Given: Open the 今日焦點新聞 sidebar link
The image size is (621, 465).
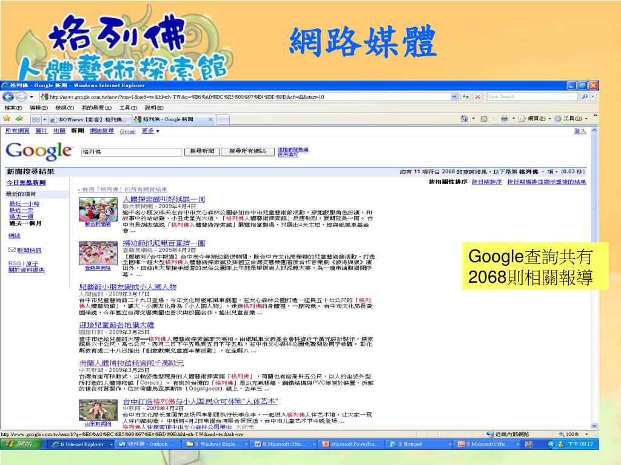Looking at the screenshot, I should point(25,183).
